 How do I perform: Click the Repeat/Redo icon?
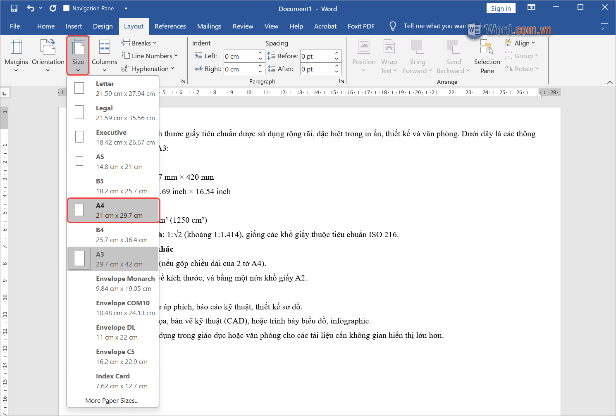[53, 8]
